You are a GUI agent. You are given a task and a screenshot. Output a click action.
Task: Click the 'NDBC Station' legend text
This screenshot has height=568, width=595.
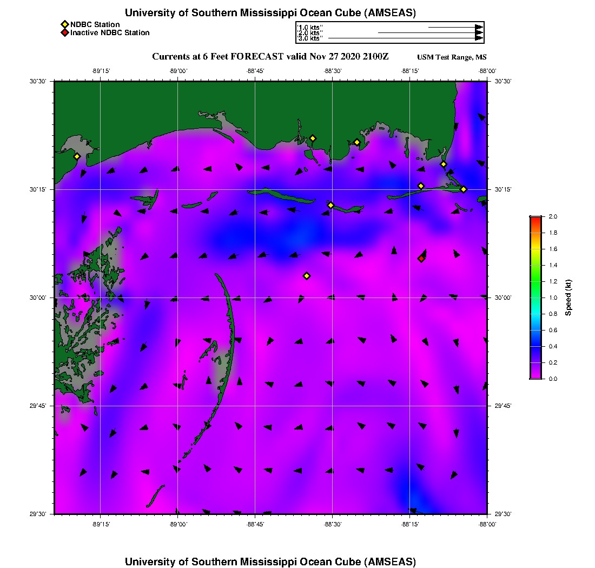(x=95, y=24)
